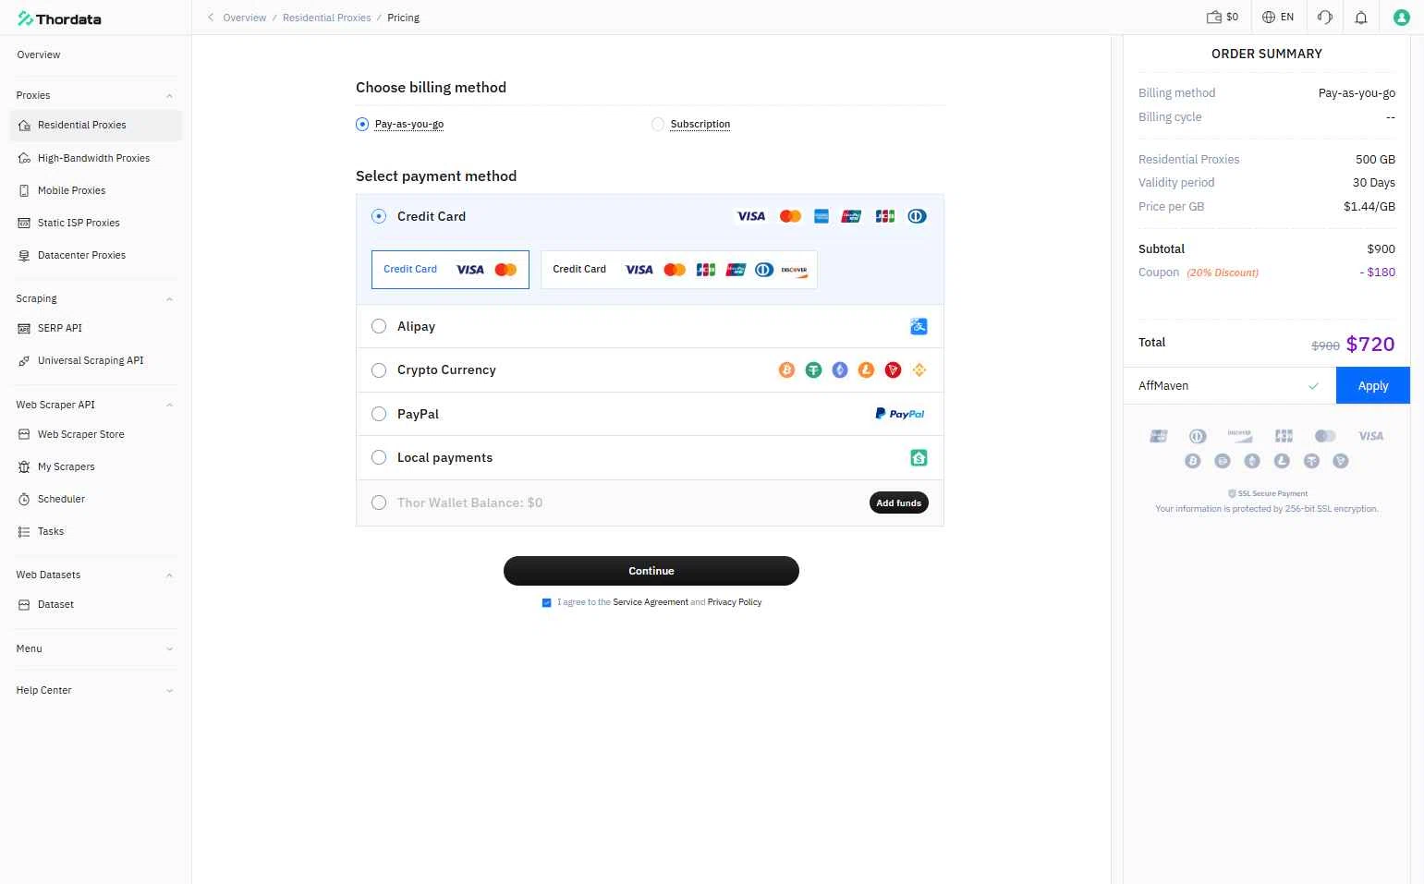The height and width of the screenshot is (884, 1424).
Task: Click the SERP API sidebar icon
Action: tap(25, 329)
